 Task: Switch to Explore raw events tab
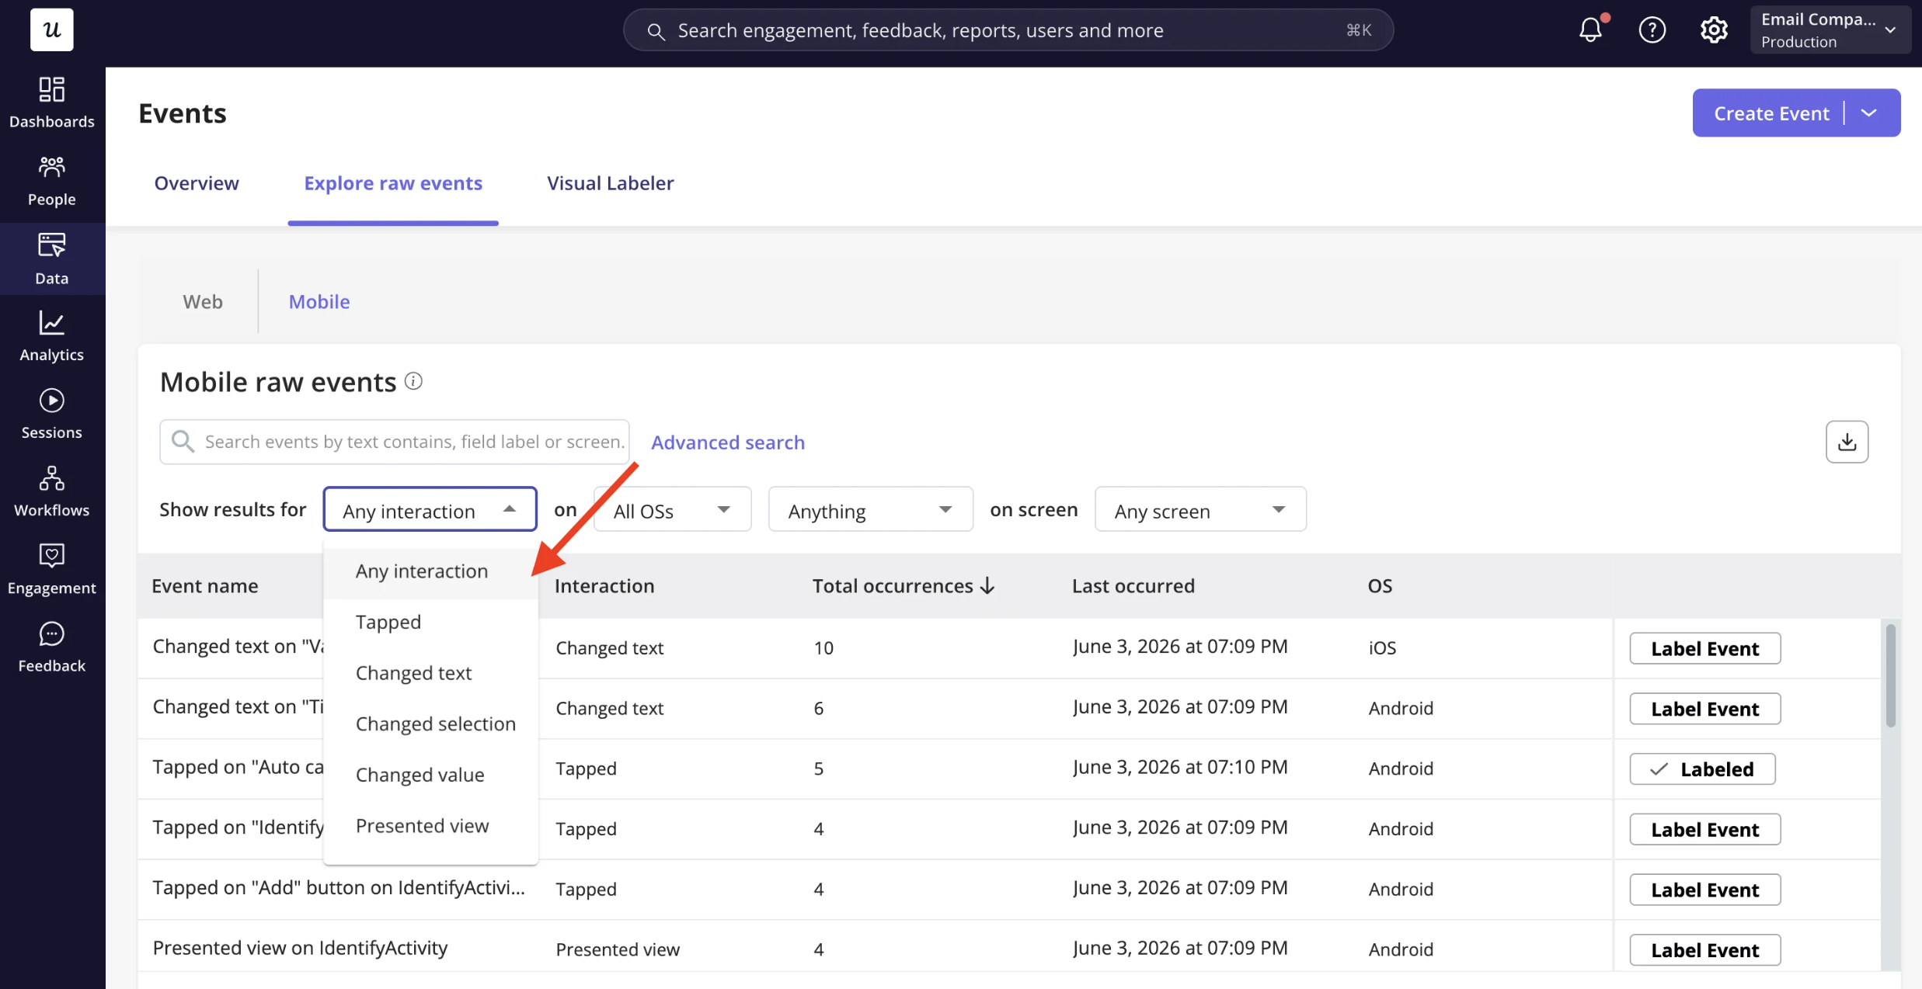393,183
